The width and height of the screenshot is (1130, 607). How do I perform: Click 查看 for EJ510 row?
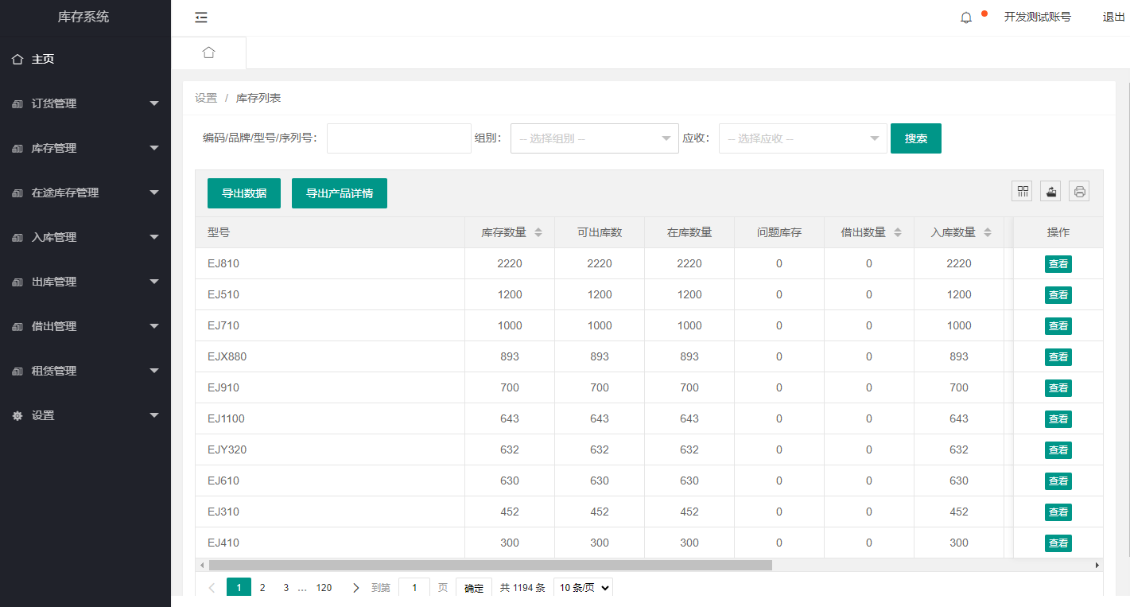[x=1058, y=295]
